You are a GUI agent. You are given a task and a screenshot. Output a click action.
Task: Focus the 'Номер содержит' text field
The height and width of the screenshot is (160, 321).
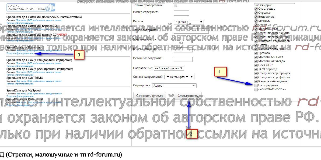tap(182, 13)
